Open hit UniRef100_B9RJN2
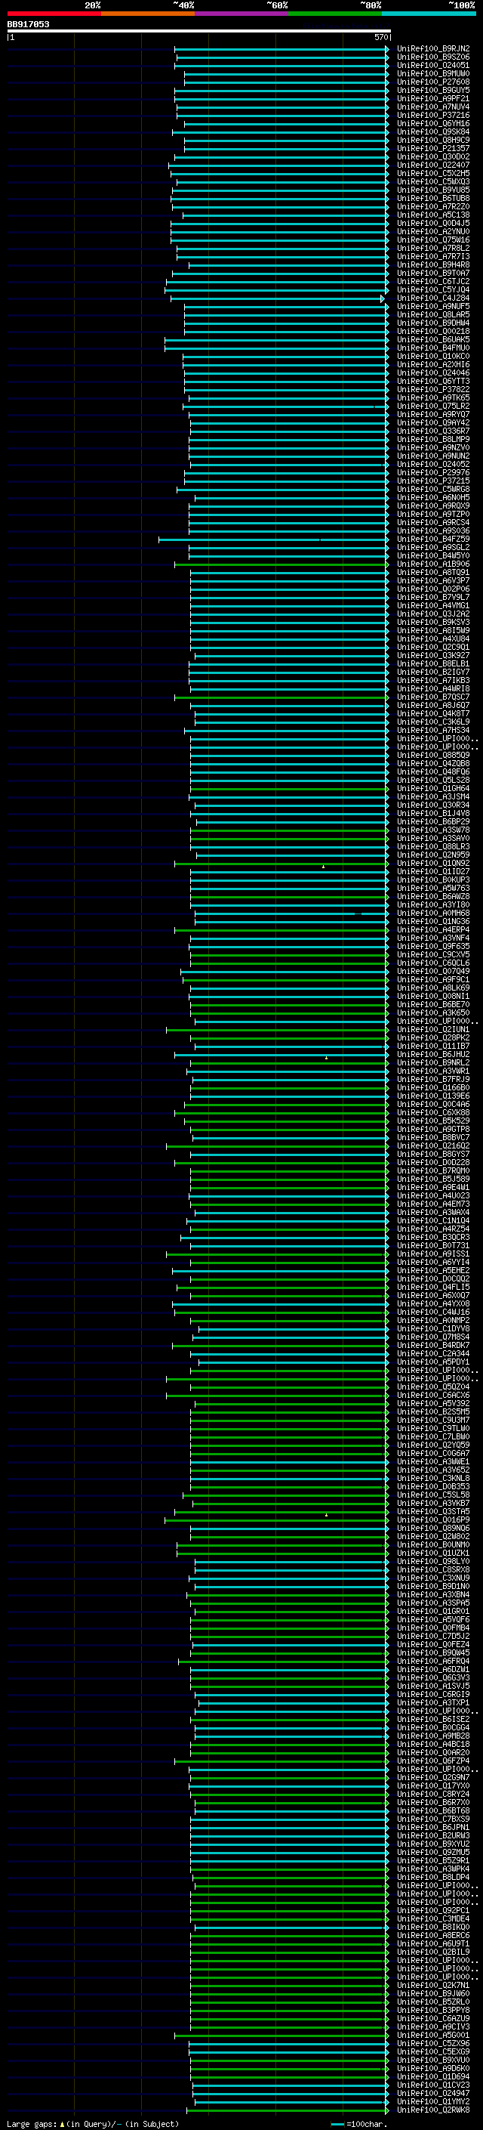Viewport: 483px width, 2130px height. [x=433, y=49]
